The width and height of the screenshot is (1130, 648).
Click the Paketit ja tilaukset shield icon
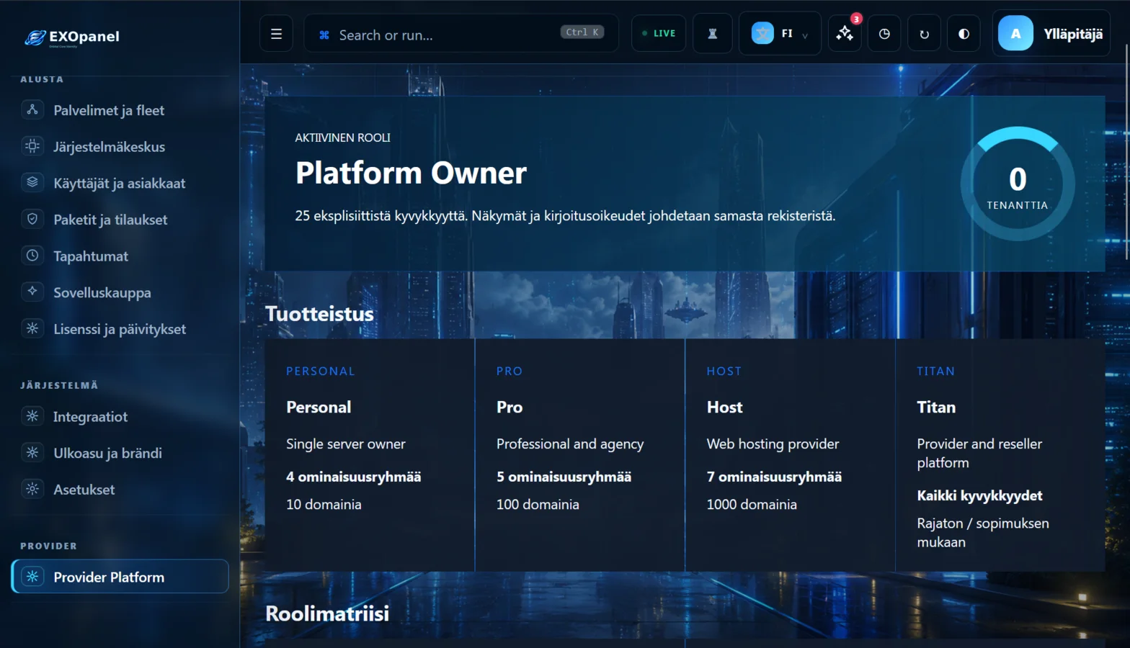[x=32, y=220]
